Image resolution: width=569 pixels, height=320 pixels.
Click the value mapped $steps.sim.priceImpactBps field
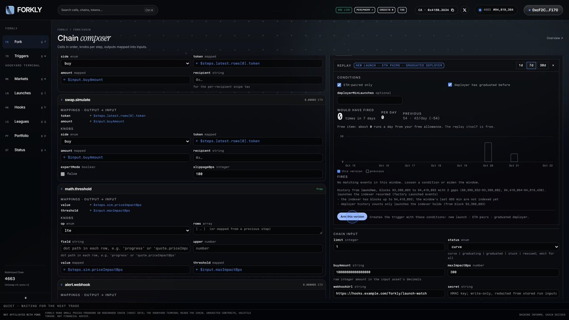coord(125,270)
